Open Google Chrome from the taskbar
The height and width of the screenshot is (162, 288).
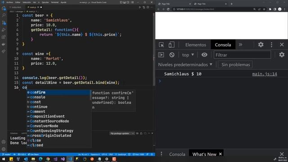tap(48, 159)
